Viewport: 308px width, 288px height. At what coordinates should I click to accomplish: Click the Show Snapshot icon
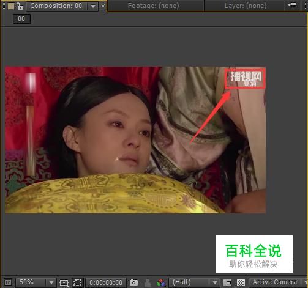coord(148,282)
